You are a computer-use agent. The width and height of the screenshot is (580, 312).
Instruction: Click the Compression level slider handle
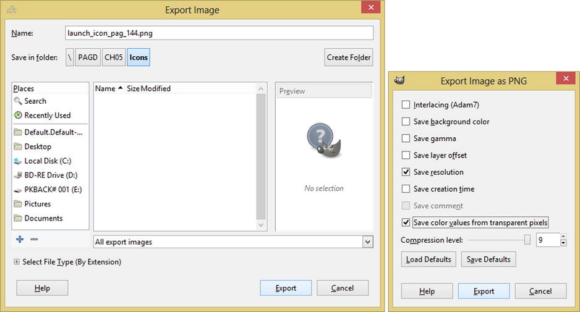(x=527, y=240)
